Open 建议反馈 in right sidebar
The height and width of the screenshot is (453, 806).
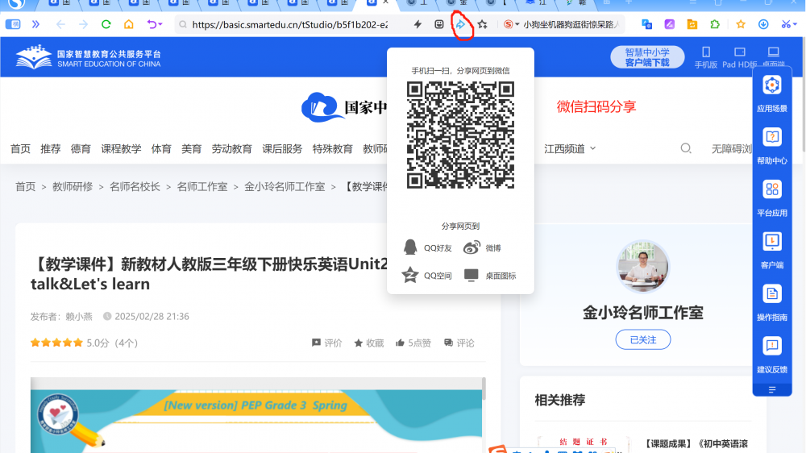[x=772, y=355]
